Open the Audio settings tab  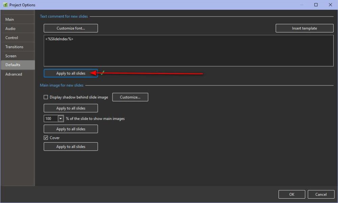tap(10, 29)
